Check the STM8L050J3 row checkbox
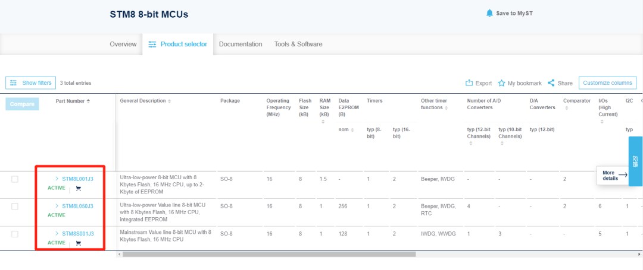The width and height of the screenshot is (643, 270). click(x=15, y=207)
